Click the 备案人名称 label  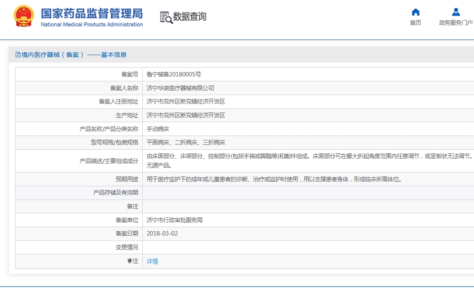click(x=124, y=88)
